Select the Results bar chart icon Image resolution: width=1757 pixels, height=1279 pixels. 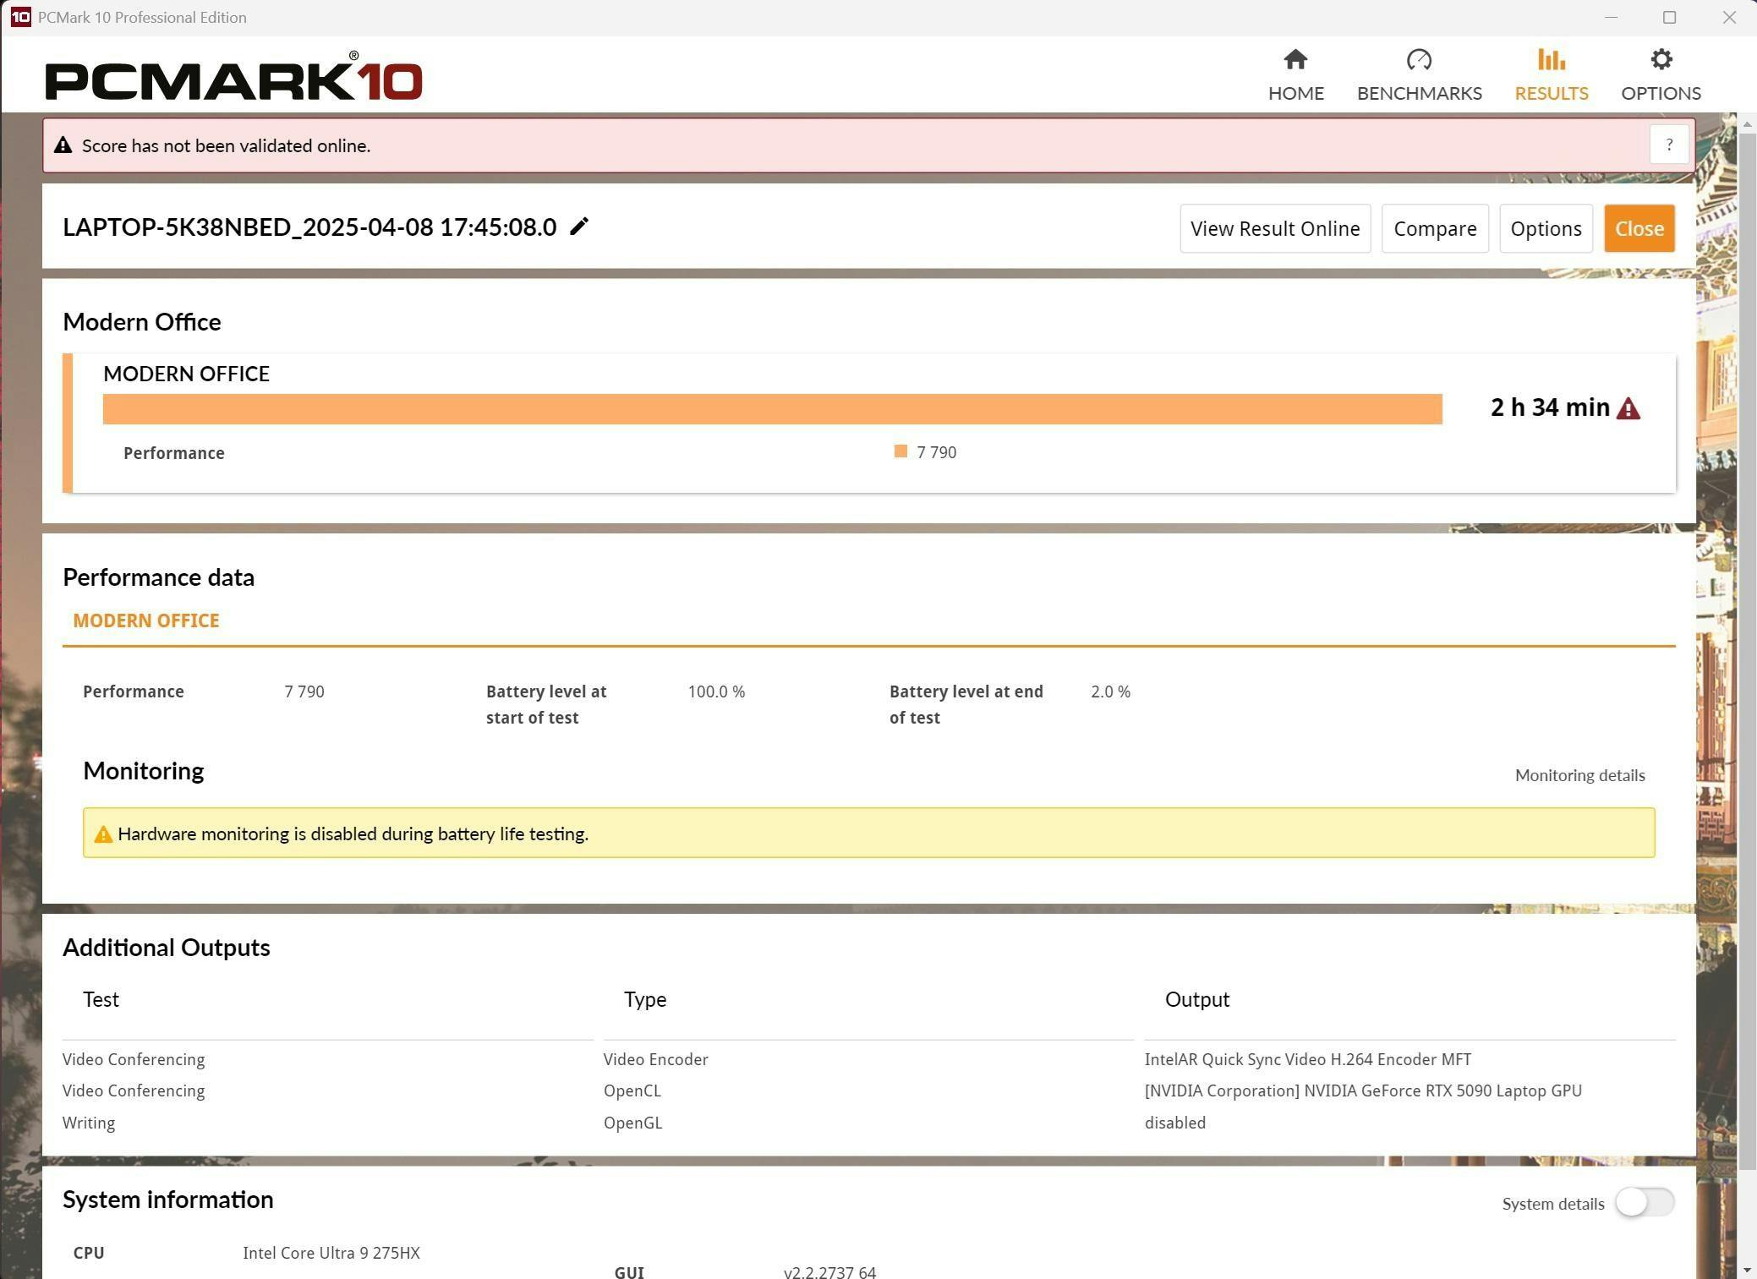pos(1551,60)
